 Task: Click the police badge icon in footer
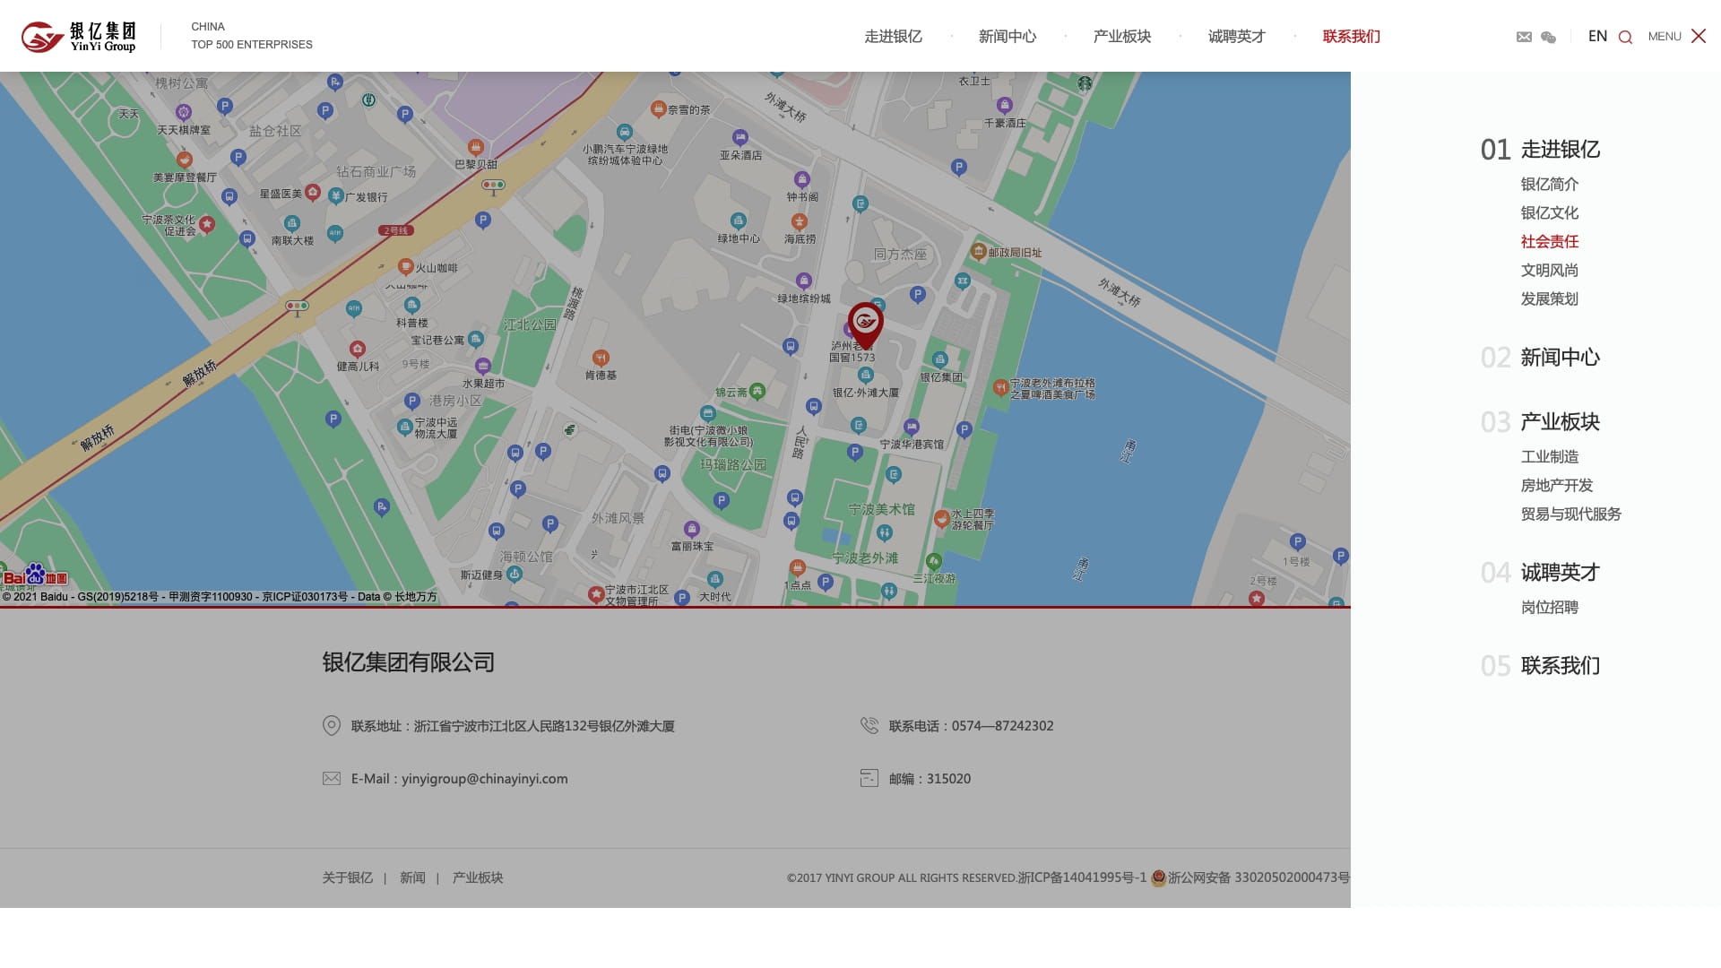click(1158, 877)
